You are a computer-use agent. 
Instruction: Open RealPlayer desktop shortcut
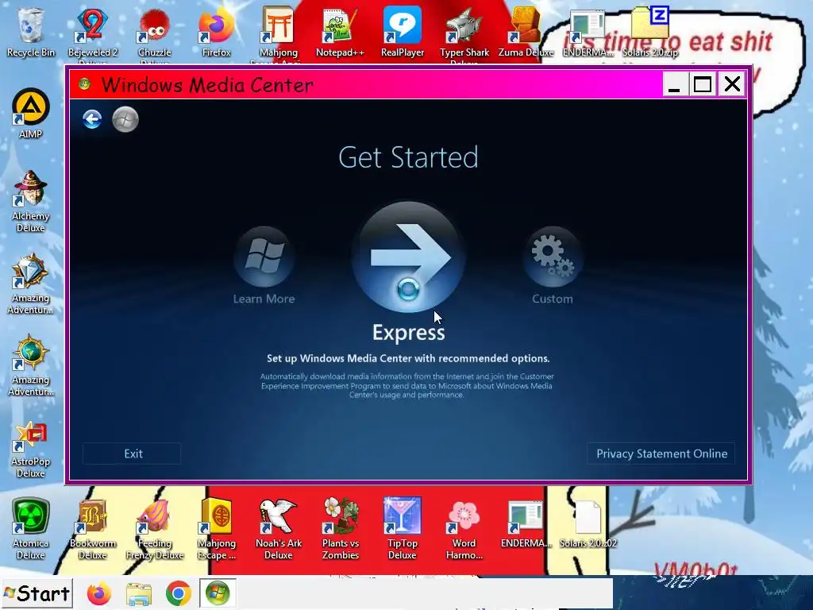[403, 32]
